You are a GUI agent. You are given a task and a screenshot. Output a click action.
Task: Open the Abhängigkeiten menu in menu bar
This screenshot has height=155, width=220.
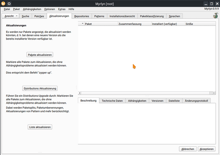[x=32, y=9]
